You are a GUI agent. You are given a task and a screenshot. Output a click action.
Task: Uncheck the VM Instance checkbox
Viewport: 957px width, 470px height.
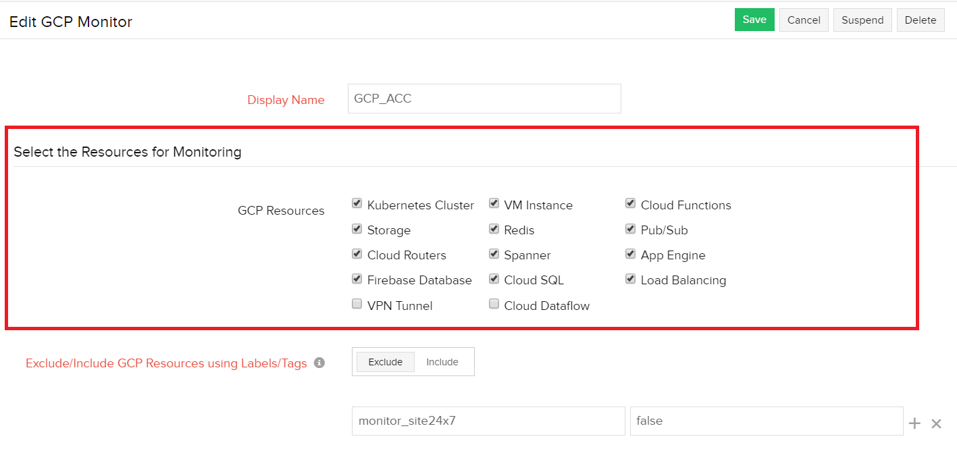494,204
